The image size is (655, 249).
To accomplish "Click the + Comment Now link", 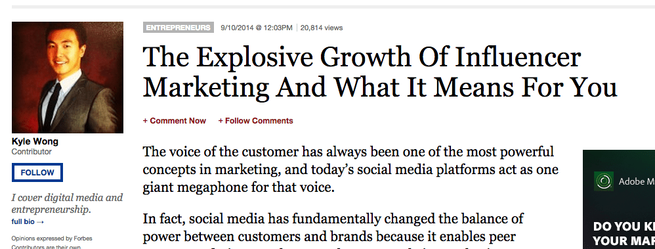I will pyautogui.click(x=175, y=121).
